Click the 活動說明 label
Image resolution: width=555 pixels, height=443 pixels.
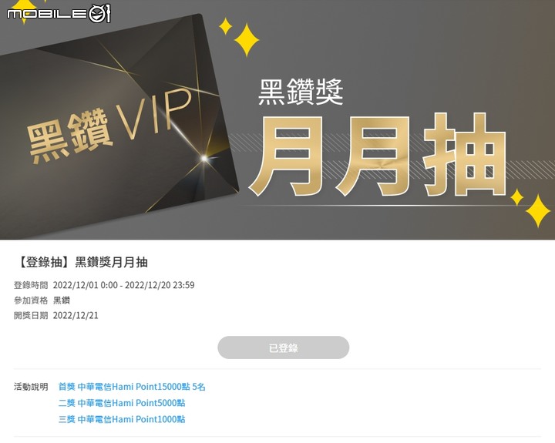[x=31, y=387]
